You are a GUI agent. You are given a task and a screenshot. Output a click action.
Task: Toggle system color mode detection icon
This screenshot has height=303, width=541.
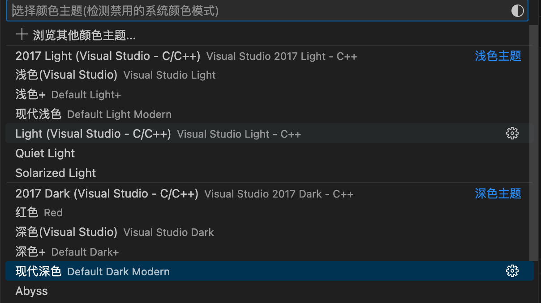[x=517, y=11]
